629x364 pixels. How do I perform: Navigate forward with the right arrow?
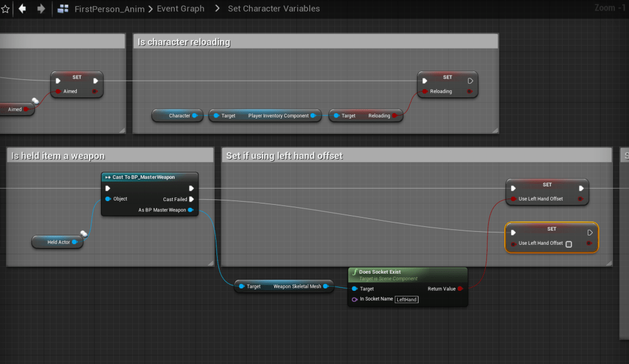(x=41, y=9)
